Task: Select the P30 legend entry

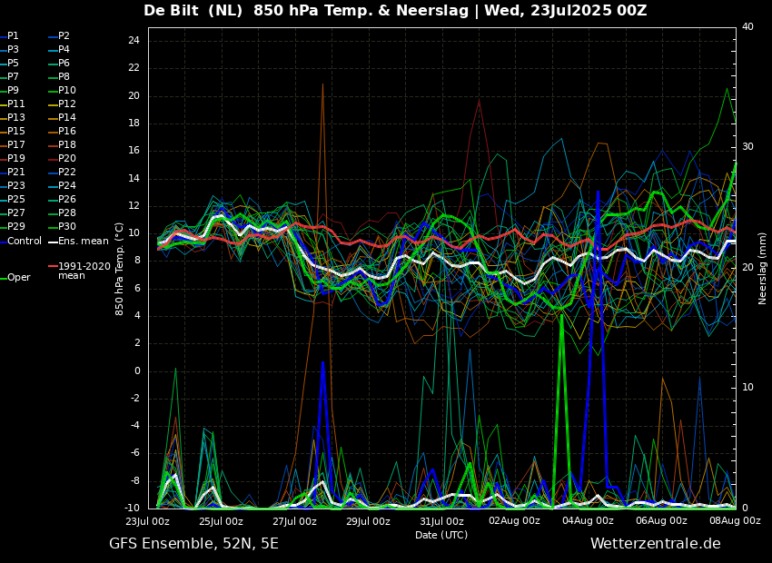Action: (x=67, y=227)
